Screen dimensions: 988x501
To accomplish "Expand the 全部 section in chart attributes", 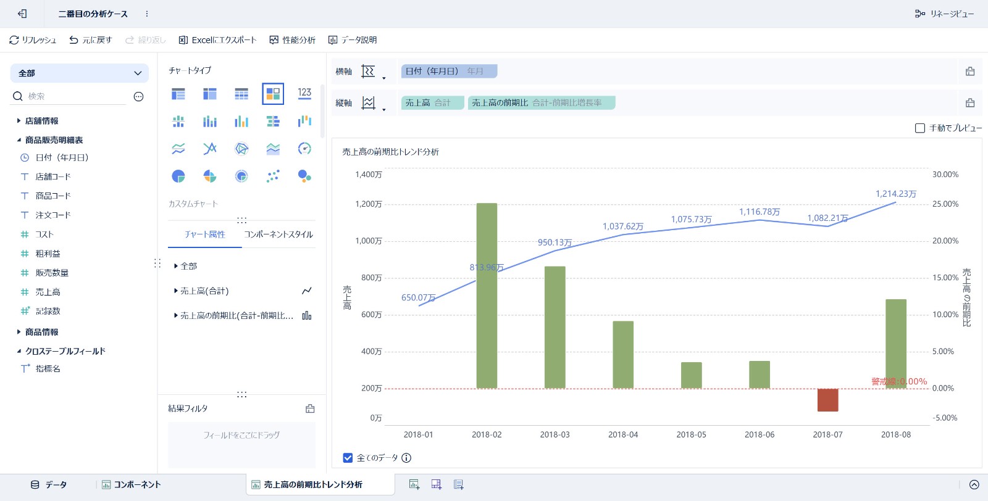I will coord(176,266).
